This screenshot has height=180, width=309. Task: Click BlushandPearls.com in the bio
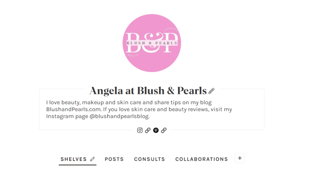(x=74, y=109)
